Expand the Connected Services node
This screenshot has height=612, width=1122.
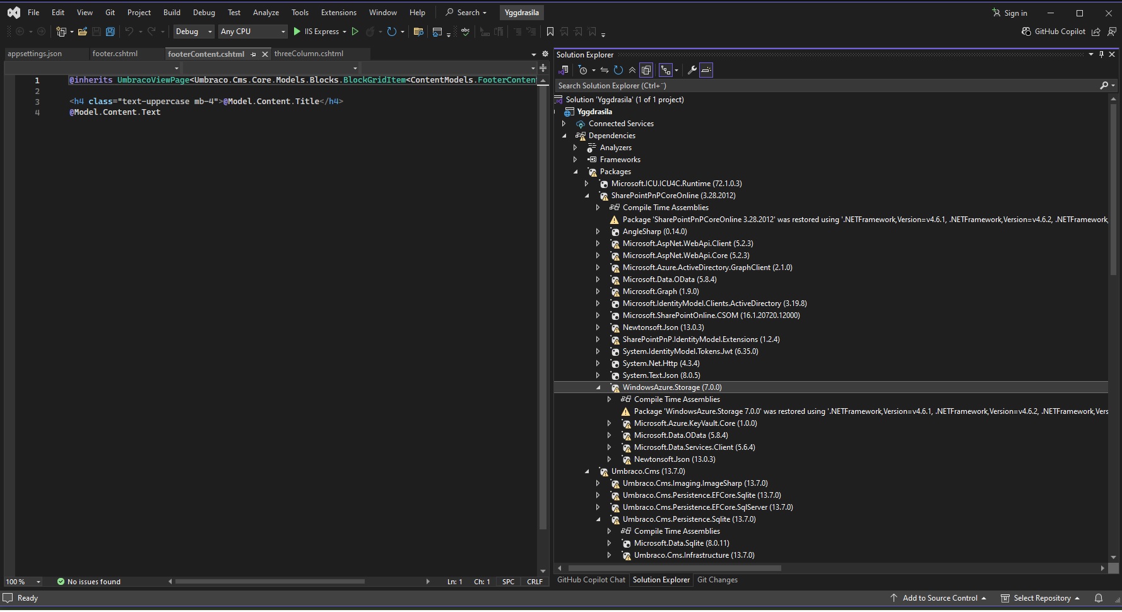(564, 124)
